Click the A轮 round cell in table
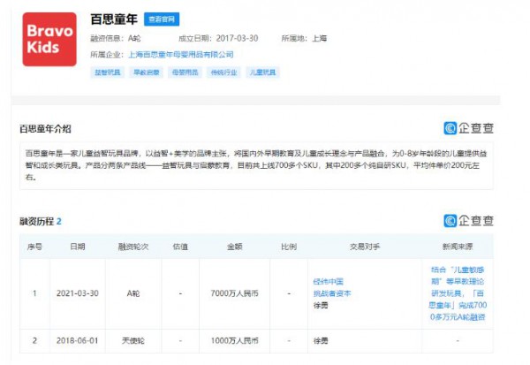The image size is (530, 365). [133, 293]
